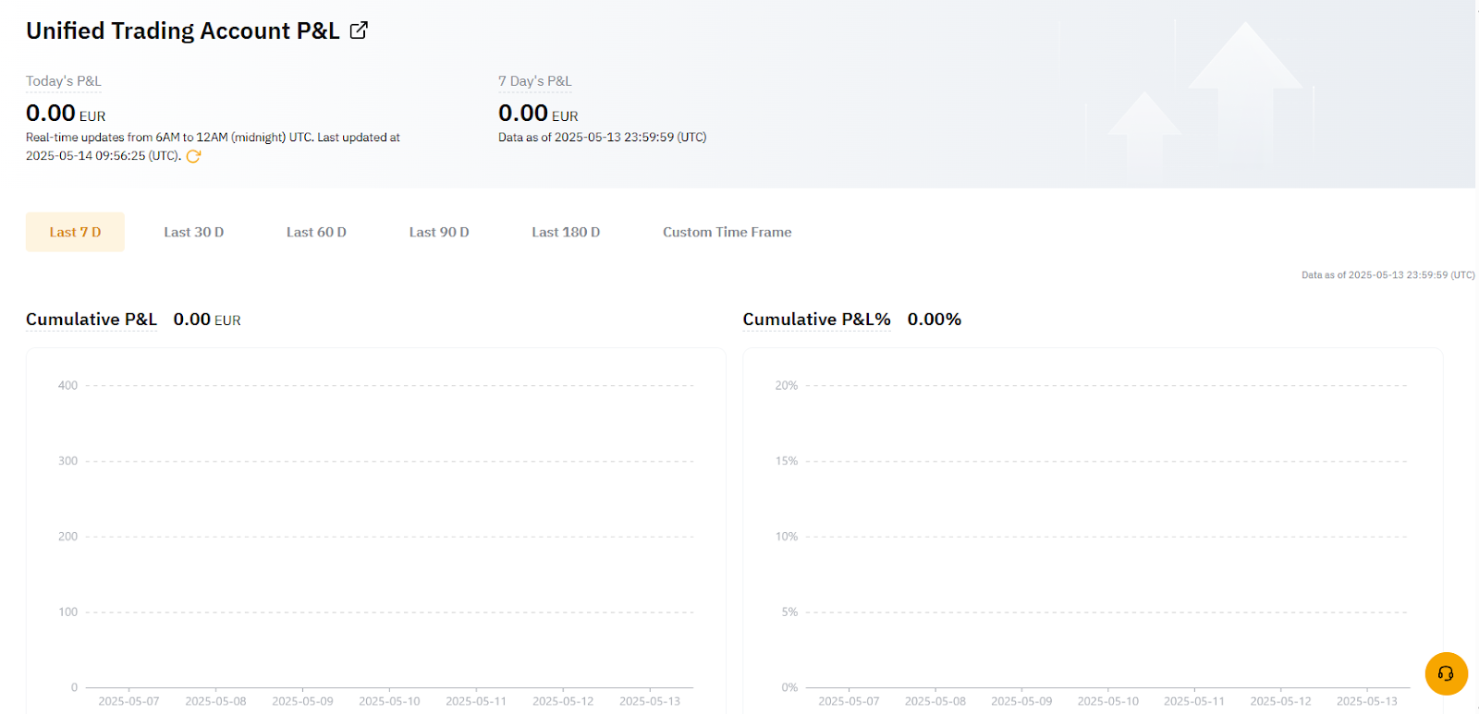Switch to the Last 30 D tab

194,232
